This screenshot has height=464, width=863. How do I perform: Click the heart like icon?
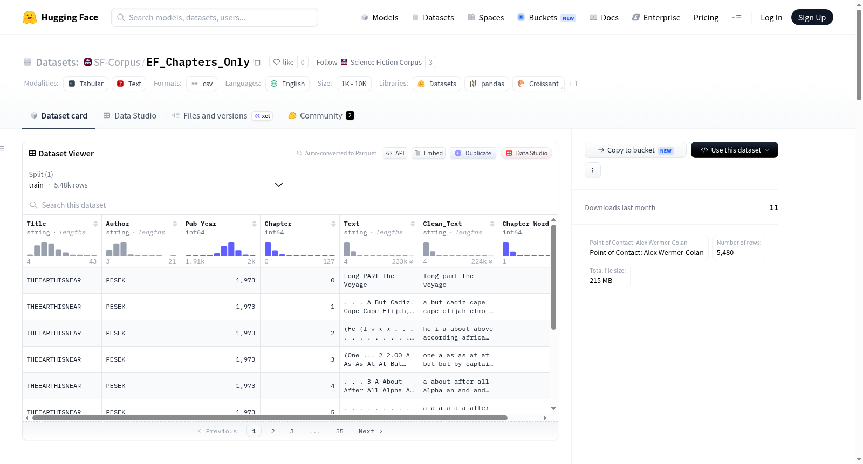277,62
